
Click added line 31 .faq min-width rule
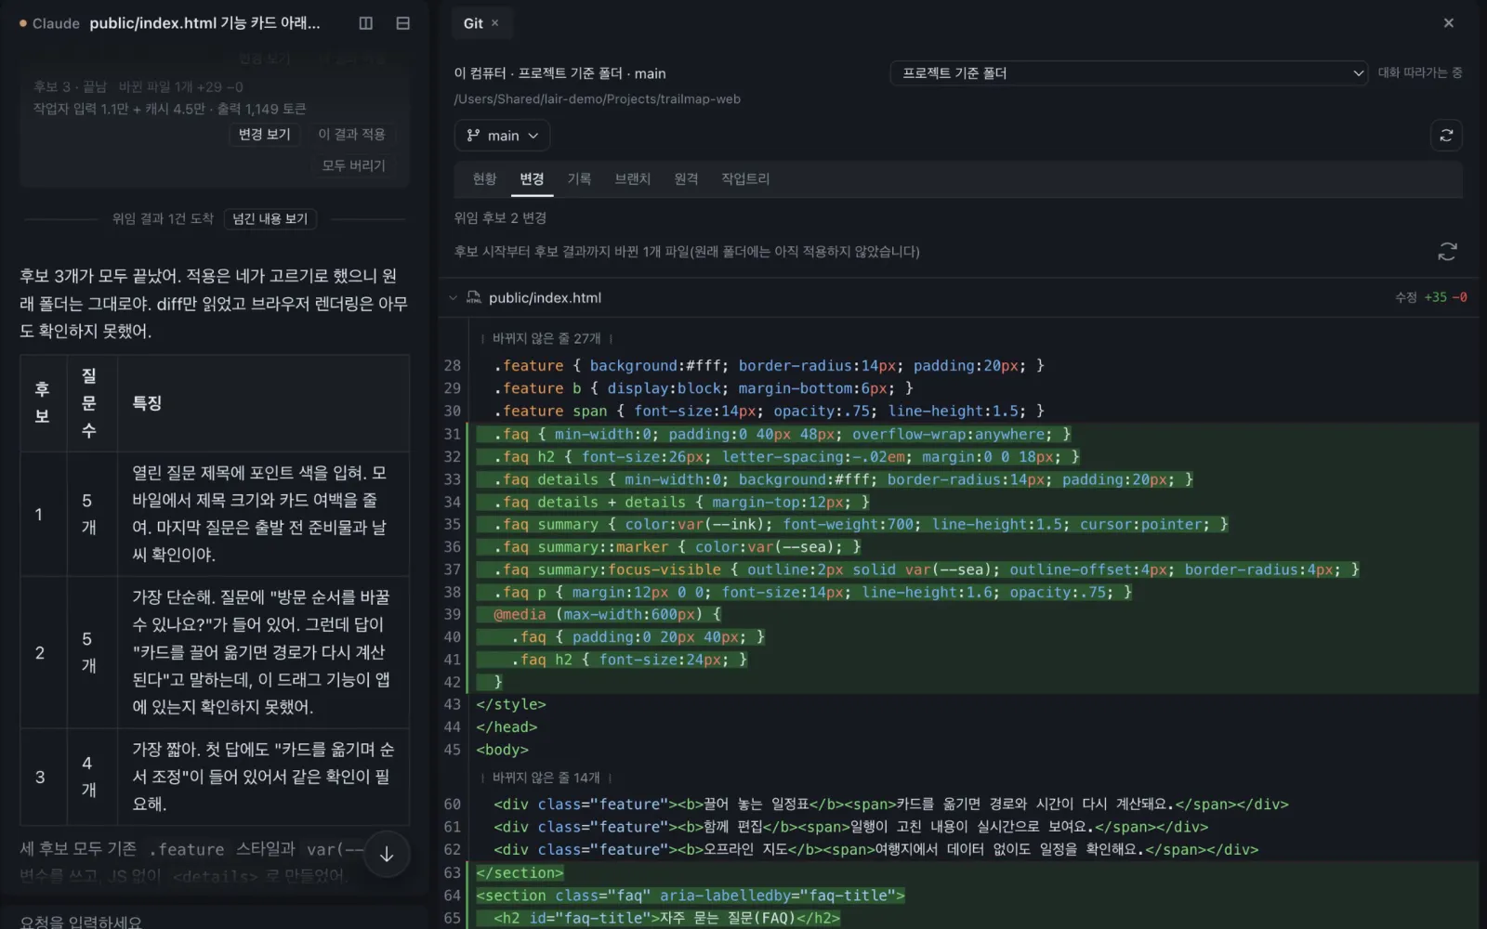click(x=773, y=434)
